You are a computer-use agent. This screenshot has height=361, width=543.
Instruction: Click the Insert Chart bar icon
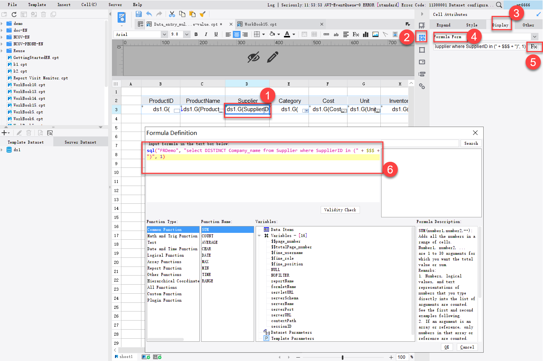point(366,34)
